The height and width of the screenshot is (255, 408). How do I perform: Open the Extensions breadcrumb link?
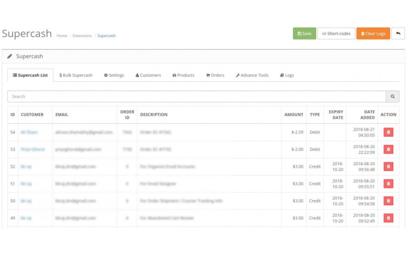pyautogui.click(x=82, y=36)
